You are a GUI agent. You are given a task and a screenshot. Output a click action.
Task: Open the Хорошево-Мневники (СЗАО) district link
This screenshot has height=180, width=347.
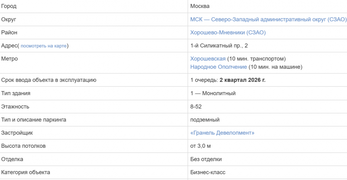pos(228,33)
